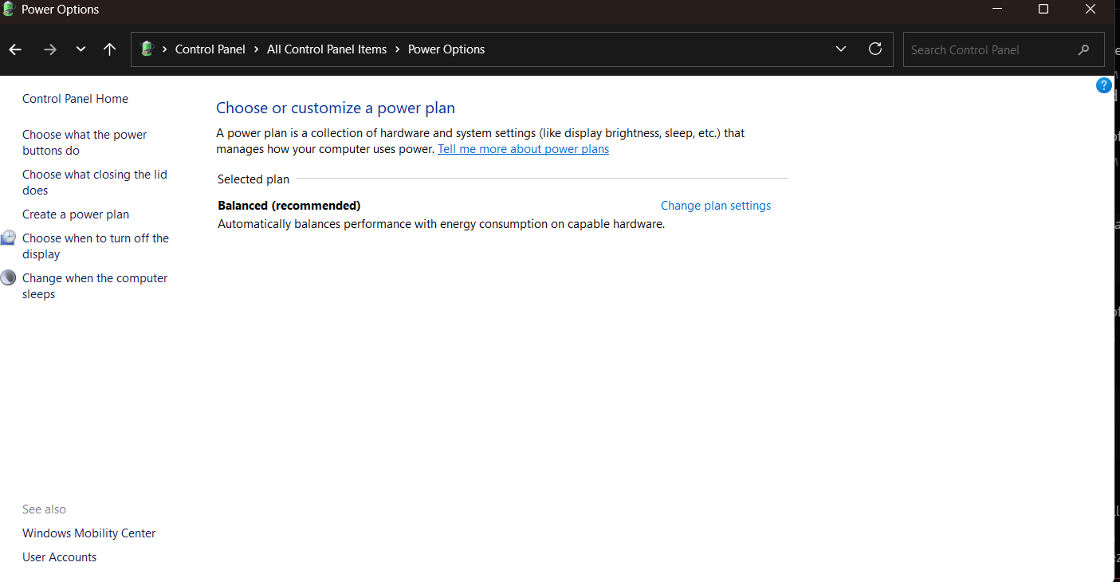Open Create a power plan

(x=76, y=214)
